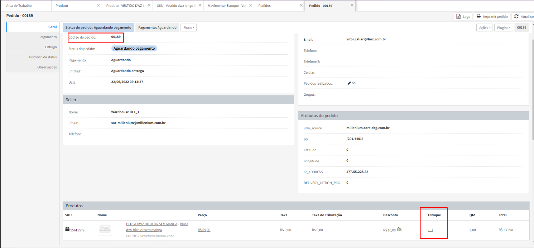Screen dimensions: 534x248
Task: Close the Produto tab
Action: coord(98,5)
